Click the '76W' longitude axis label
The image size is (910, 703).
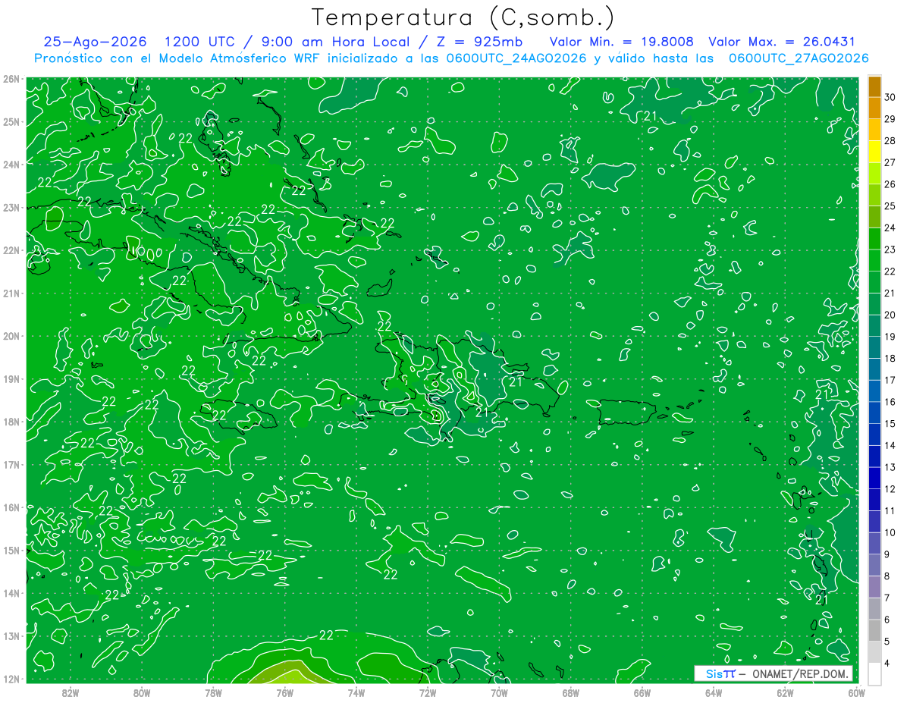[x=285, y=692]
